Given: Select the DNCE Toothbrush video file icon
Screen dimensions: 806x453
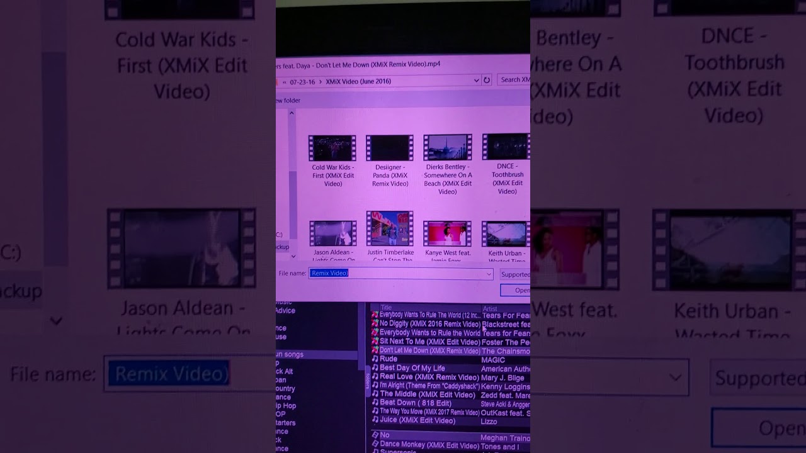Looking at the screenshot, I should (506, 147).
